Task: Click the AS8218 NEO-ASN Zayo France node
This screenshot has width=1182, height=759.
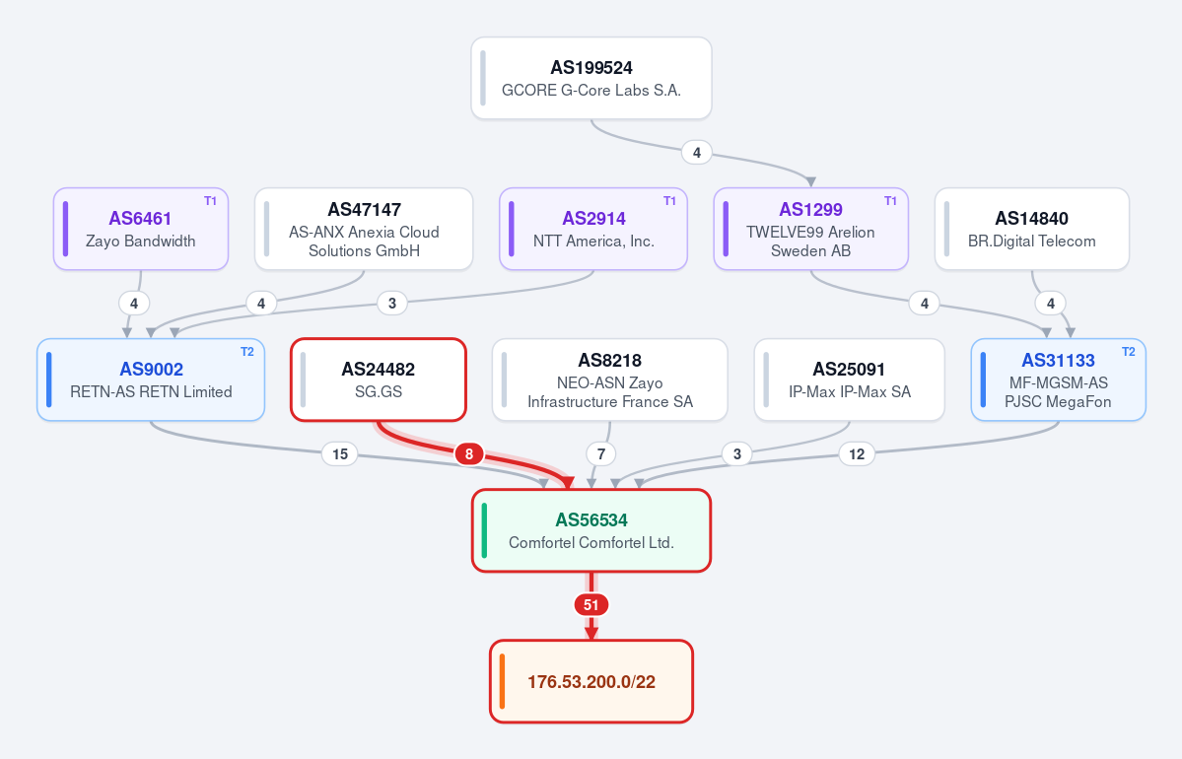Action: pyautogui.click(x=610, y=379)
